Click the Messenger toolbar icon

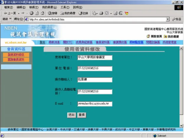coord(121,13)
